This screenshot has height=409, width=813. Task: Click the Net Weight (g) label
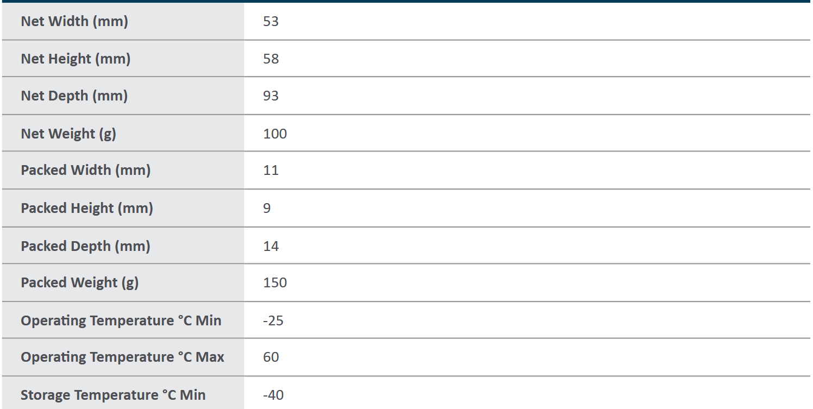[x=68, y=134]
